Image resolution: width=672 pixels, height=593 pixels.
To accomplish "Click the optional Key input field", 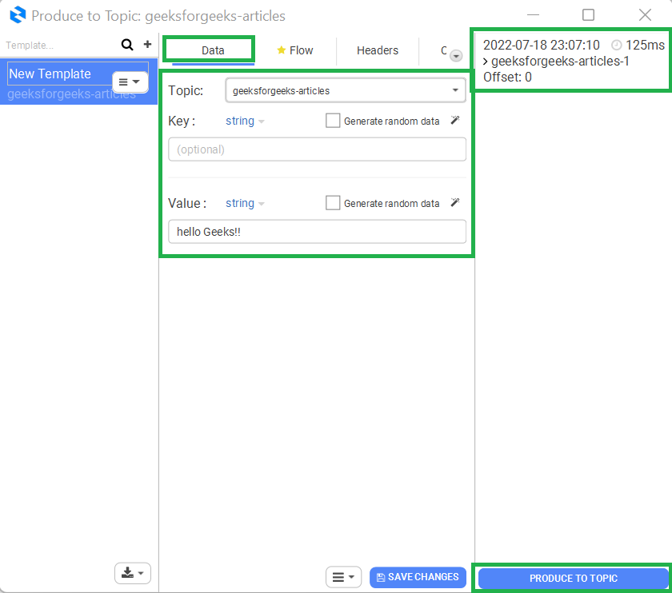I will tap(317, 149).
